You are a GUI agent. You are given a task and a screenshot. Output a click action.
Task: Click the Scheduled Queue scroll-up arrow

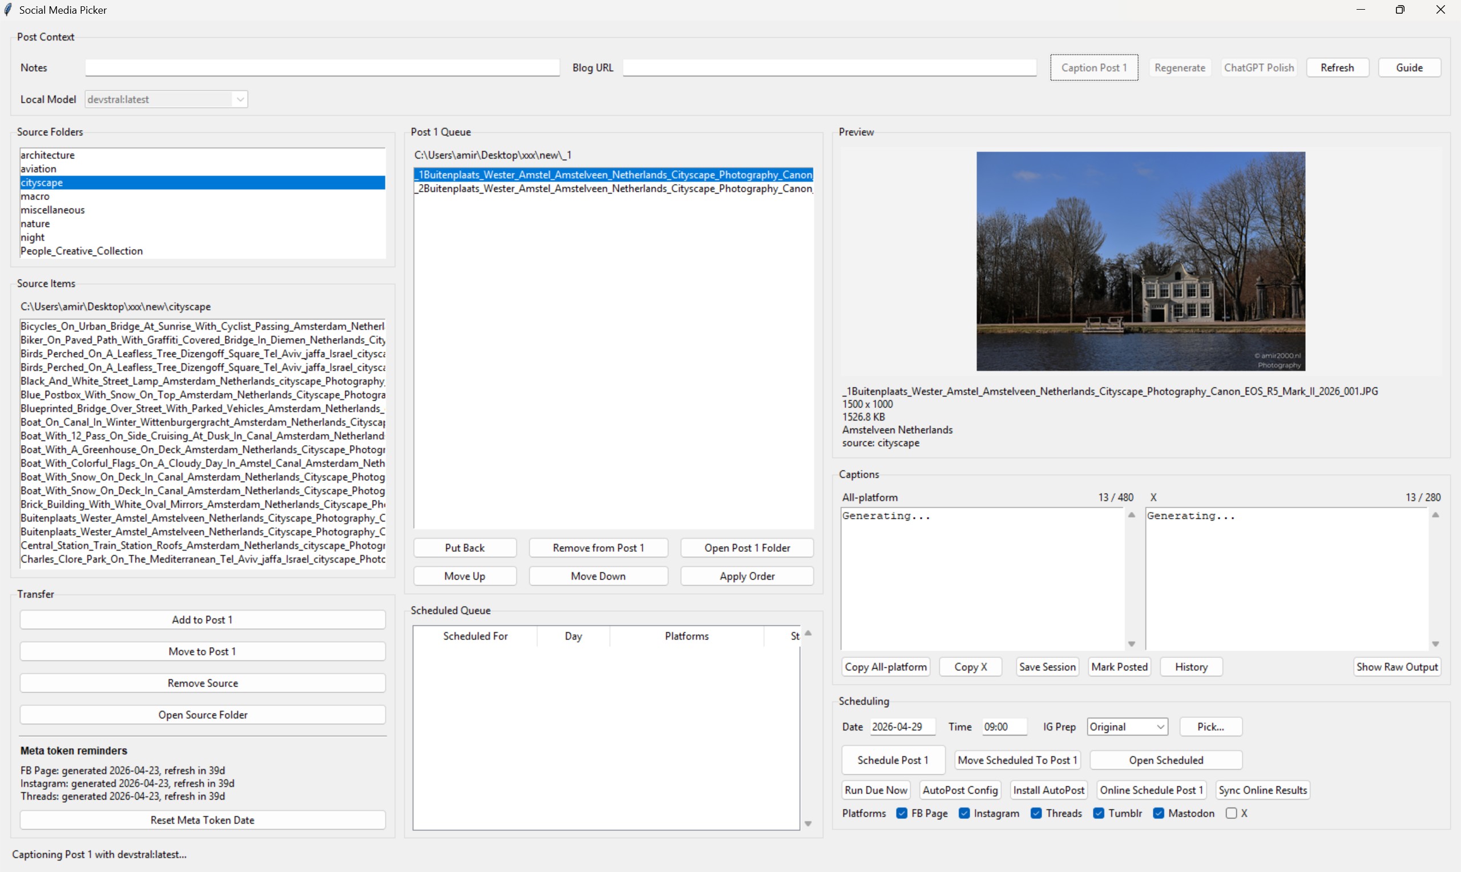808,633
